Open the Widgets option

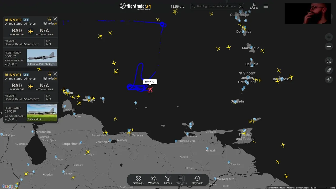point(182,180)
